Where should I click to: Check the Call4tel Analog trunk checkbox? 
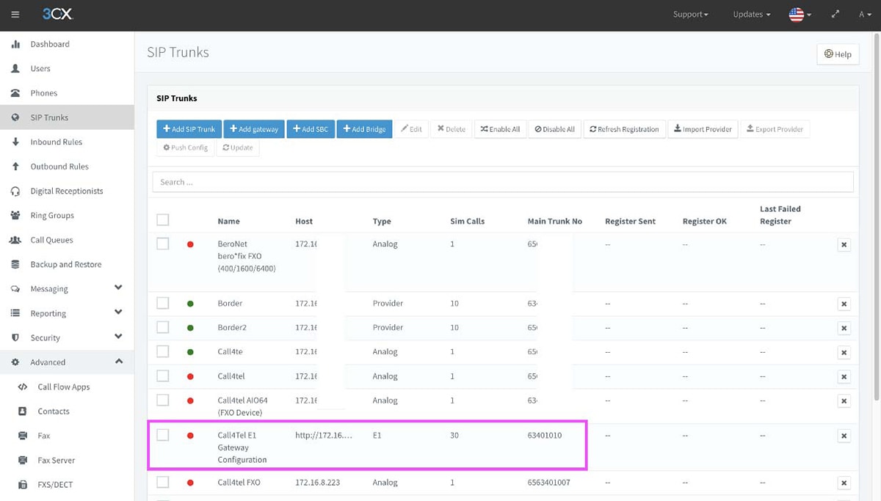[163, 376]
